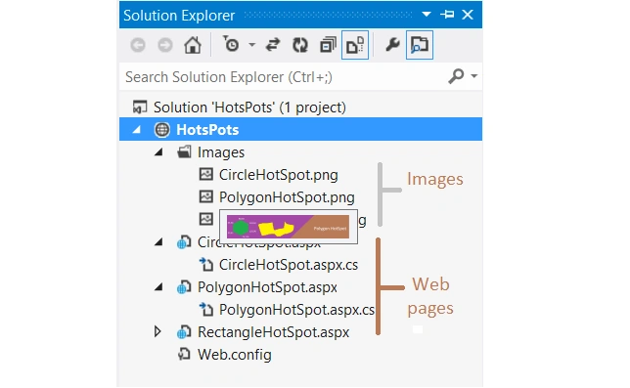Screen dimensions: 630x388
Task: Select PolygonHotSpot.png file
Action: pos(287,197)
